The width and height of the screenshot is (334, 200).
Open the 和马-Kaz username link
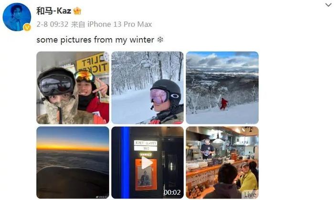tap(53, 11)
